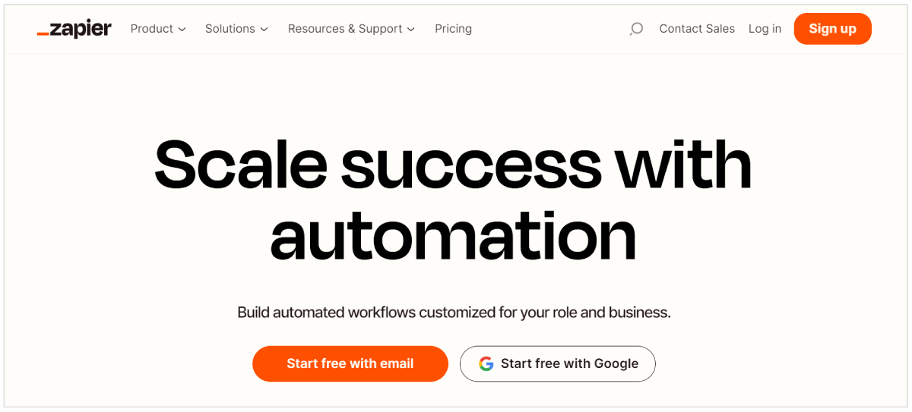Open the Resources & Support menu label

(345, 29)
